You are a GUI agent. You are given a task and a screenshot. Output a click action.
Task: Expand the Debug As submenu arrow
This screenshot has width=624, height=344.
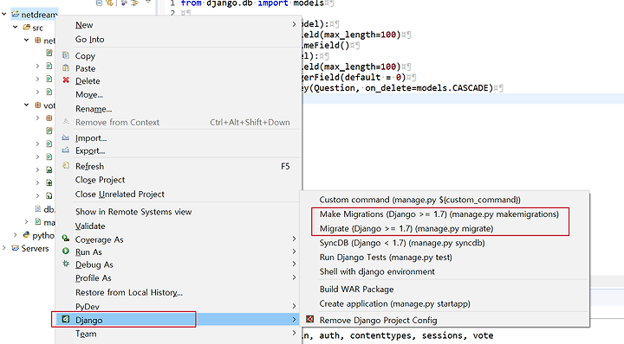point(294,264)
